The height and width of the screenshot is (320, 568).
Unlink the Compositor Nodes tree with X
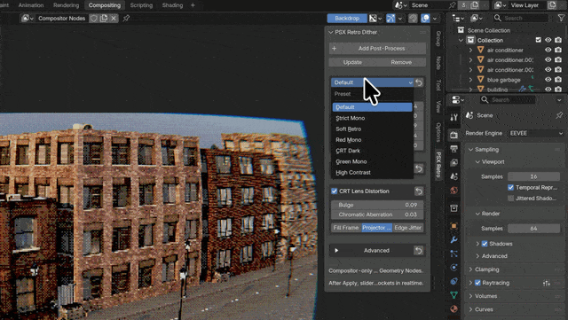coord(114,18)
